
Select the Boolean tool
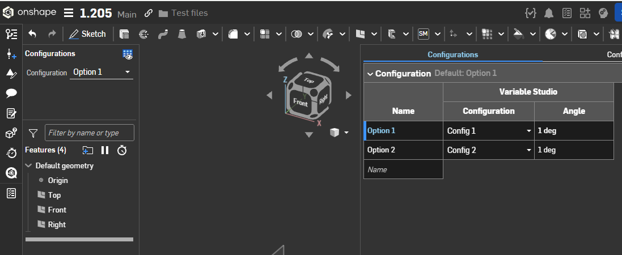297,35
